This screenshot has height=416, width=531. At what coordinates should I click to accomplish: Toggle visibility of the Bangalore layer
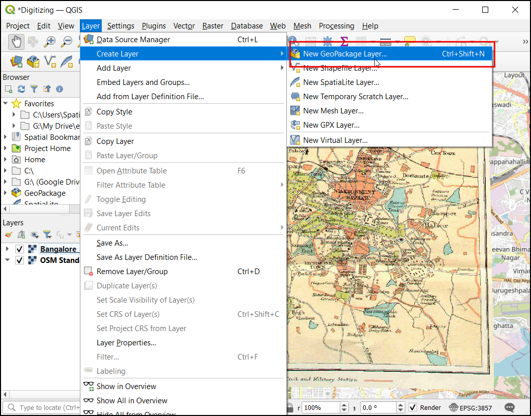[20, 249]
